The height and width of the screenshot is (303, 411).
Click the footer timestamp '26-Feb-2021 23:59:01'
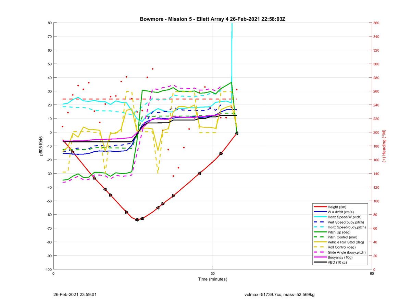pos(75,294)
